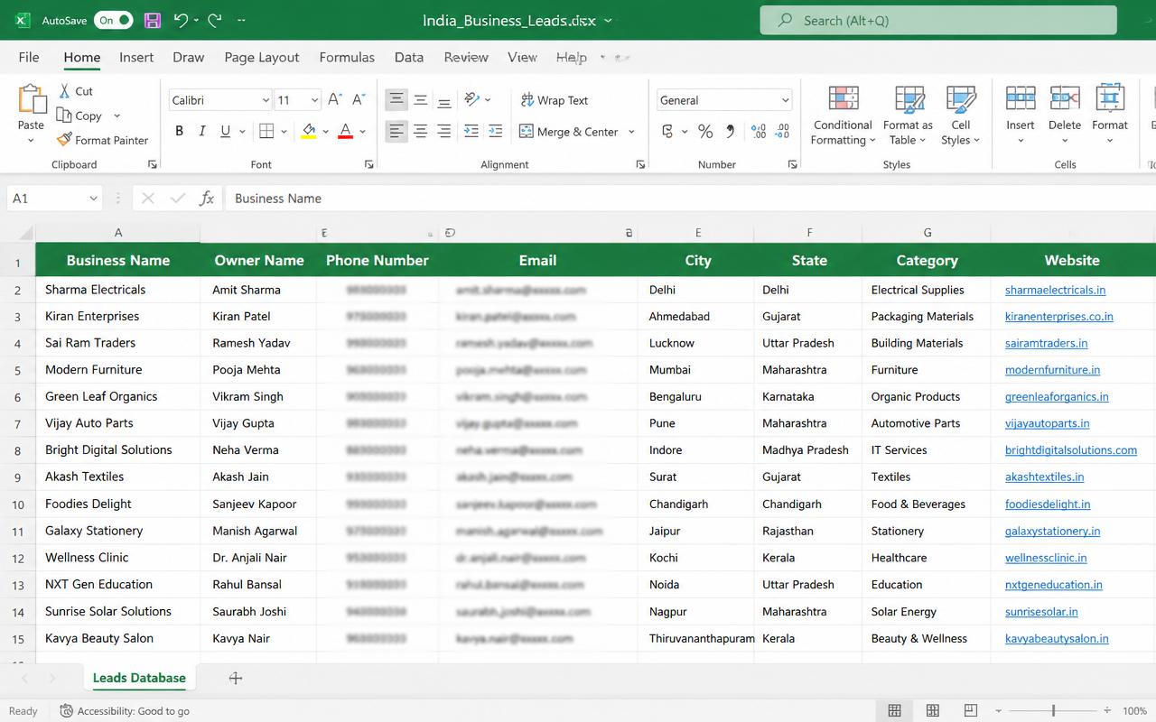The image size is (1156, 722).
Task: Toggle Bold formatting
Action: [x=179, y=132]
